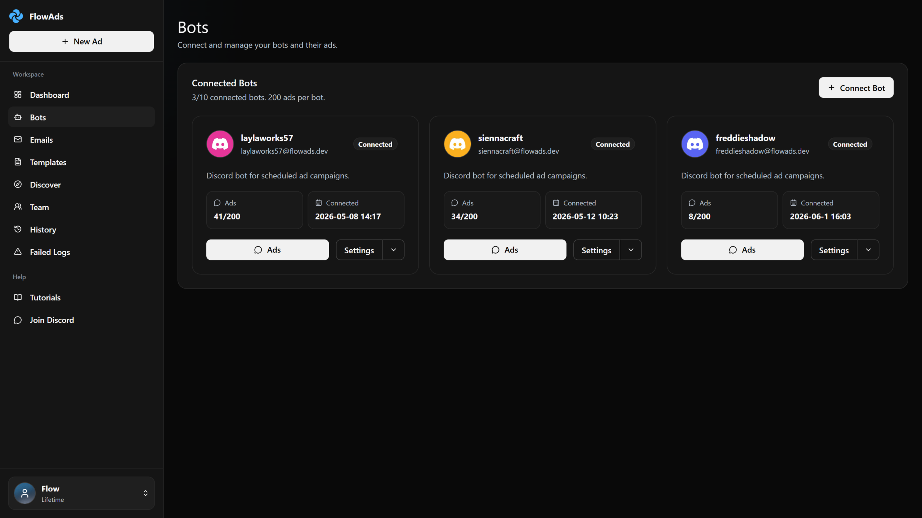Click the Dashboard grid icon

click(x=18, y=95)
